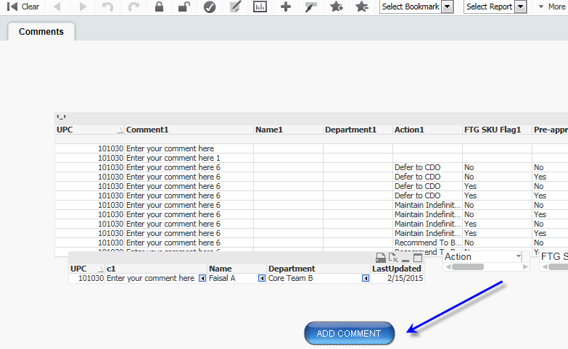Redo the last layout change
This screenshot has height=349, width=568.
133,7
